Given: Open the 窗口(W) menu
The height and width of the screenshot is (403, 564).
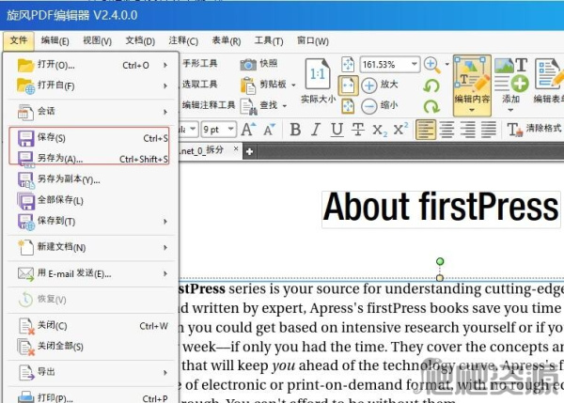Looking at the screenshot, I should point(313,40).
